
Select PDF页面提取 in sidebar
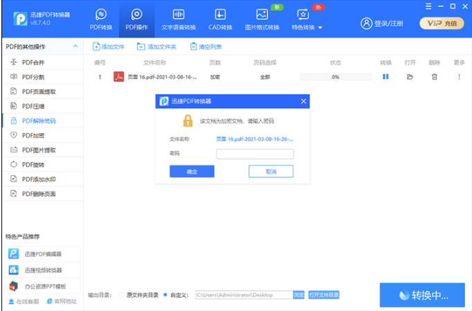[x=43, y=91]
